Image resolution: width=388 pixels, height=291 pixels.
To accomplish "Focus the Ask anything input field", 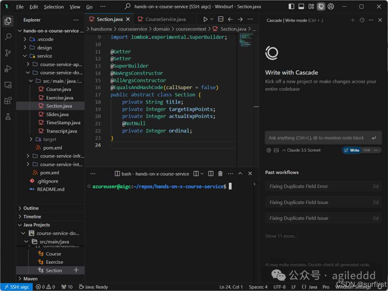I will point(316,138).
